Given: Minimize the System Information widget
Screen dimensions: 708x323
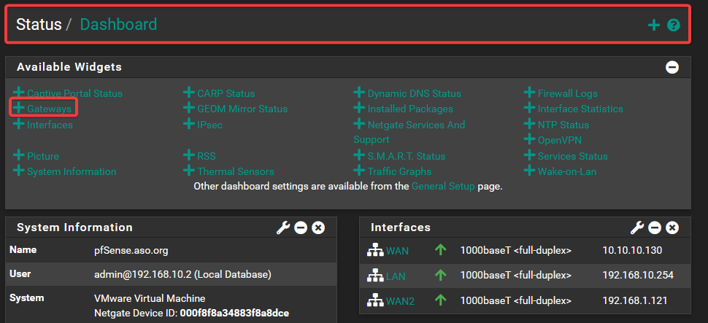Looking at the screenshot, I should 301,227.
